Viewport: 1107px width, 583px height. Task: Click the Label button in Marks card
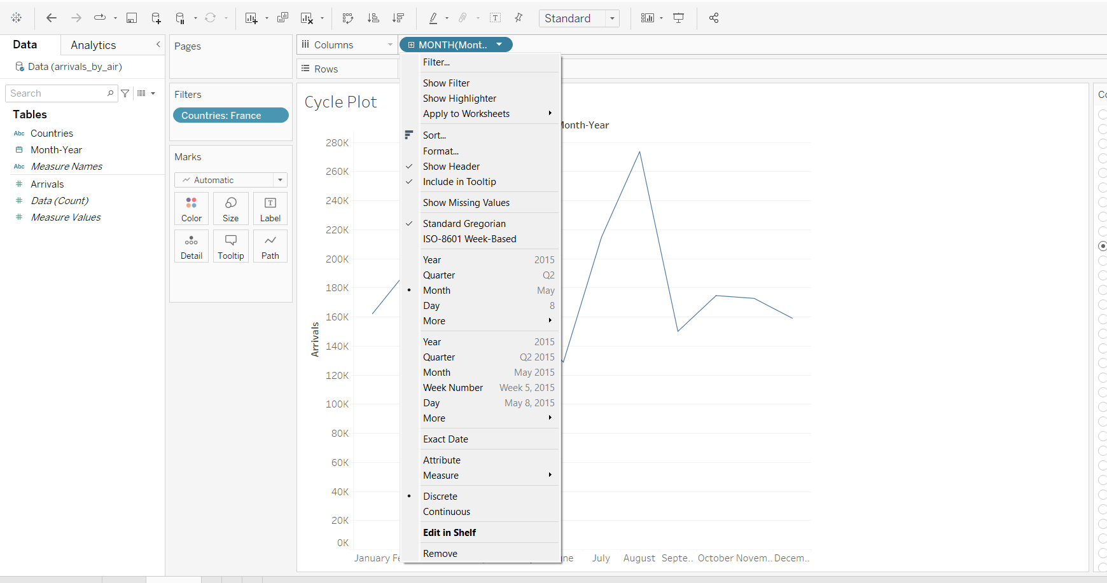(x=270, y=209)
